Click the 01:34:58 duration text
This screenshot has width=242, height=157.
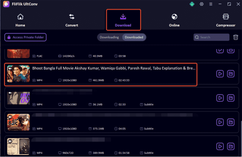[x=124, y=153]
